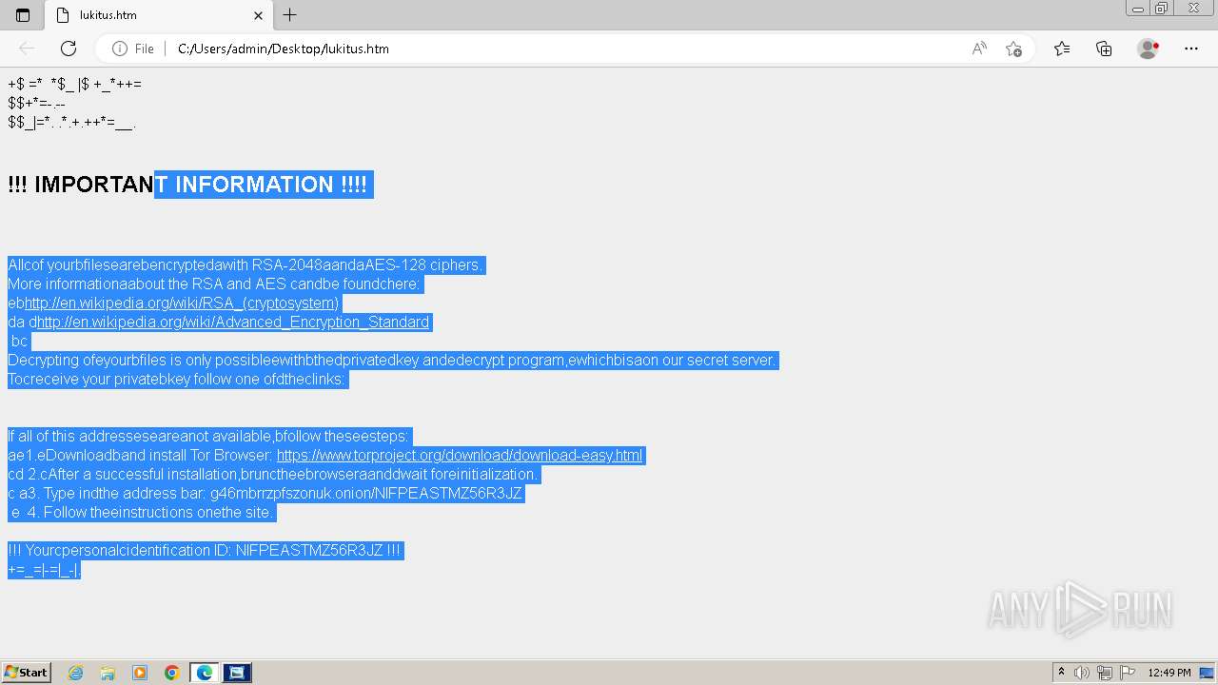Open File Explorer from taskbar
The height and width of the screenshot is (685, 1218).
(108, 673)
